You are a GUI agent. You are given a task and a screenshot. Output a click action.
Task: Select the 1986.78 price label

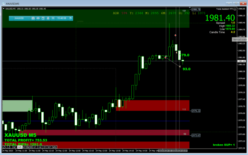(x=196, y=9)
